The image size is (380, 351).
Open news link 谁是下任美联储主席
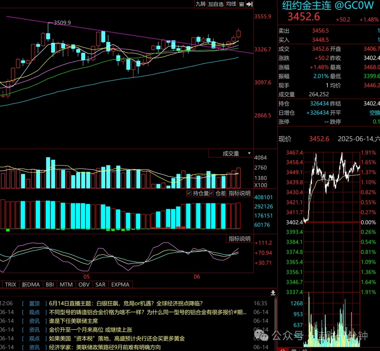74,321
